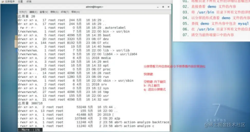Open the terminal's 查看(V) menu

point(44,12)
